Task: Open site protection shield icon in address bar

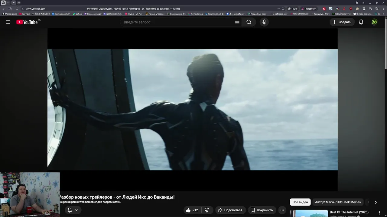Action: pyautogui.click(x=23, y=9)
